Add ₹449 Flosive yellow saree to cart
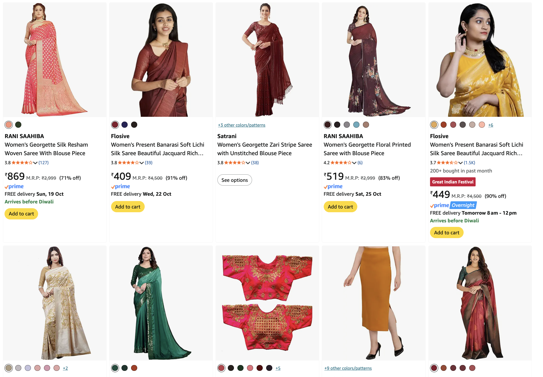Image resolution: width=543 pixels, height=377 pixels. [447, 232]
